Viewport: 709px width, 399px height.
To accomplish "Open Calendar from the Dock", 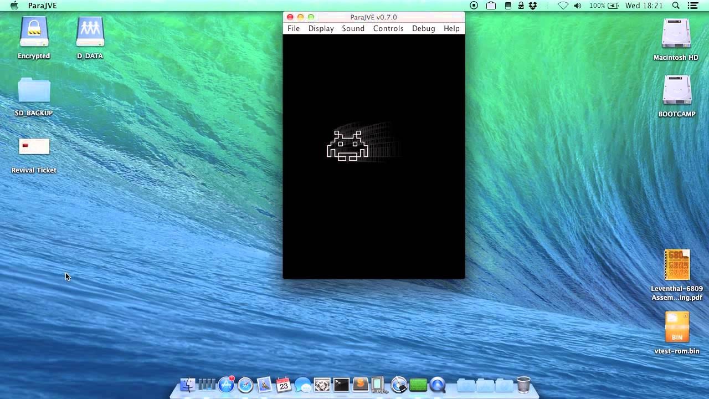I will click(x=284, y=384).
